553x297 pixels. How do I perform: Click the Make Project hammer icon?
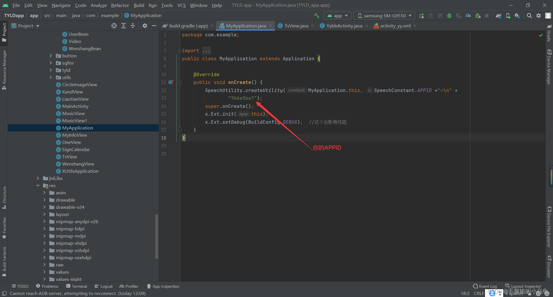(317, 16)
